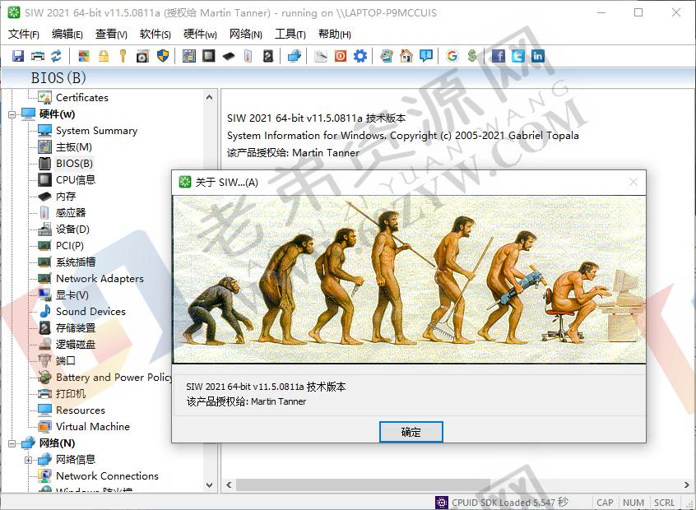Select BIOS(B) item in the tree
Image resolution: width=696 pixels, height=510 pixels.
74,164
